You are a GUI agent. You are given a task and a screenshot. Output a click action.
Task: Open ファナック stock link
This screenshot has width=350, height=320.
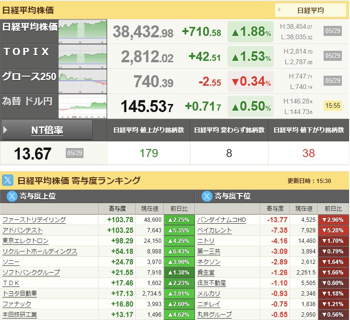click(x=17, y=304)
